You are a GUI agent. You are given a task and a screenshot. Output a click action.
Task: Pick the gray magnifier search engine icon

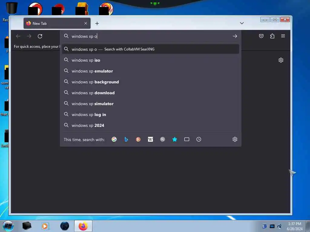(x=163, y=139)
